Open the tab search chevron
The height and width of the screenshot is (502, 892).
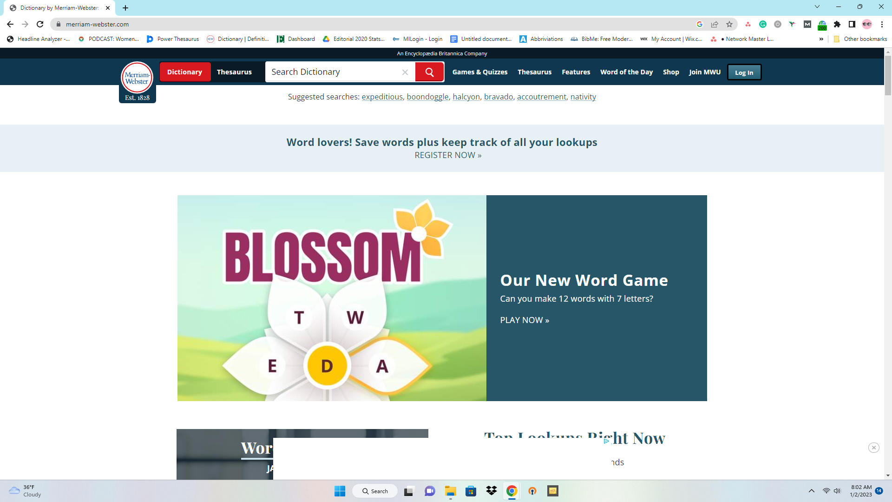point(817,7)
